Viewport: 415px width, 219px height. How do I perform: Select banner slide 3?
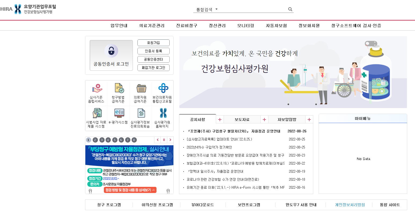(102, 140)
